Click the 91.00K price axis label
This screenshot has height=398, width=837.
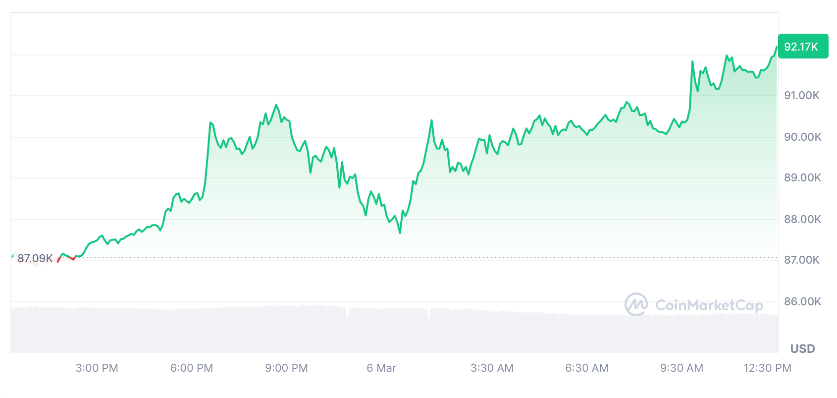[x=802, y=95]
